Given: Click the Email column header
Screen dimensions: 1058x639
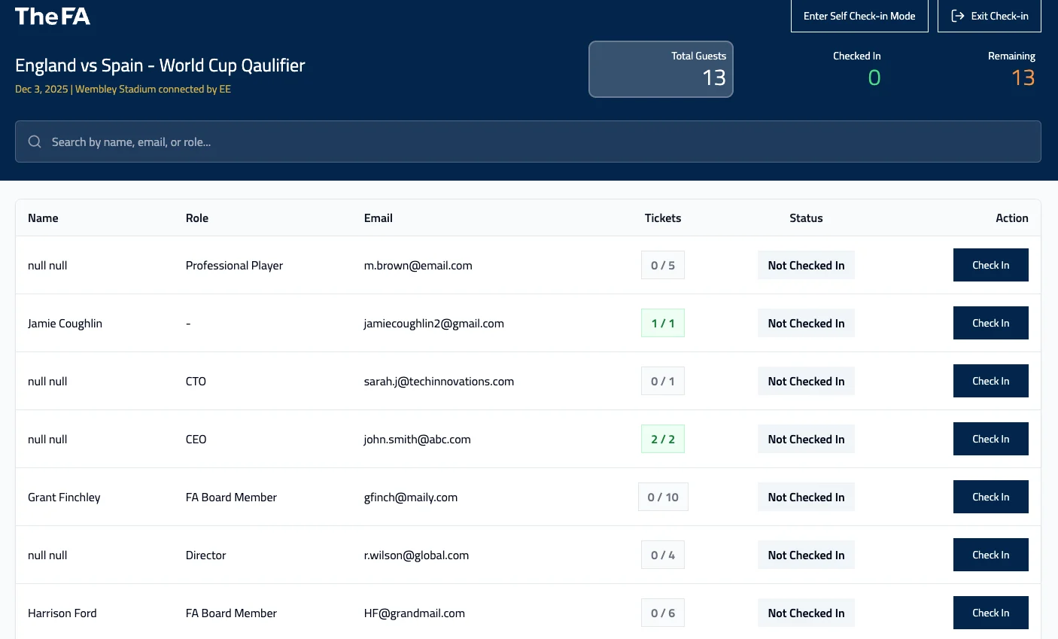Looking at the screenshot, I should [379, 218].
